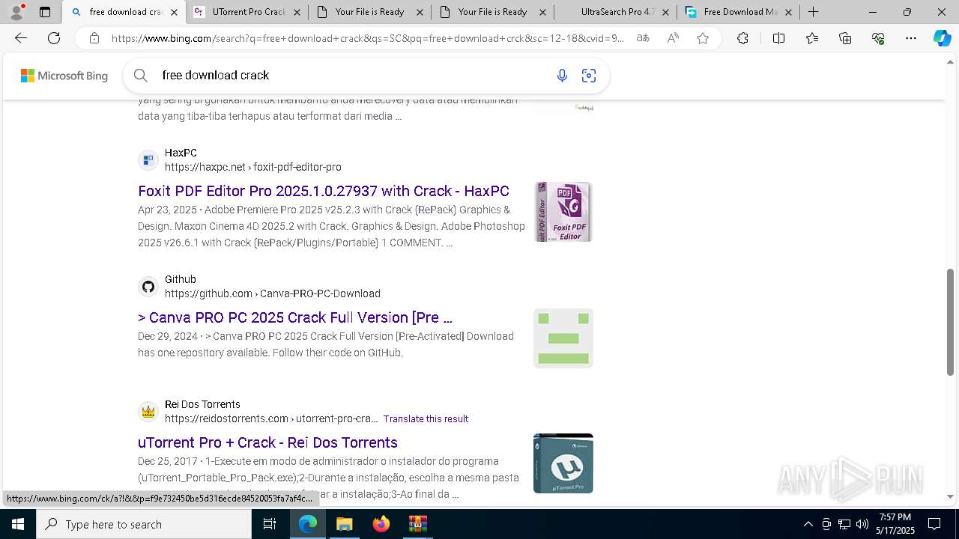Open the Favorites list icon
This screenshot has width=959, height=539.
click(812, 38)
